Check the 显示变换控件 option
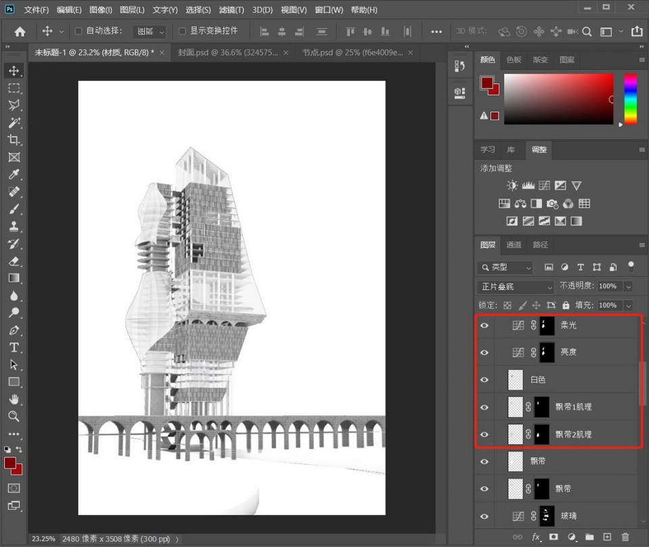The height and width of the screenshot is (547, 649). pyautogui.click(x=182, y=31)
